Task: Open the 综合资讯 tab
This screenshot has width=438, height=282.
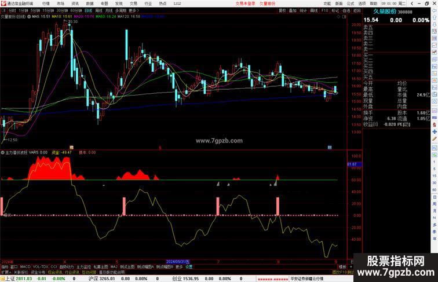Action: pos(55,272)
